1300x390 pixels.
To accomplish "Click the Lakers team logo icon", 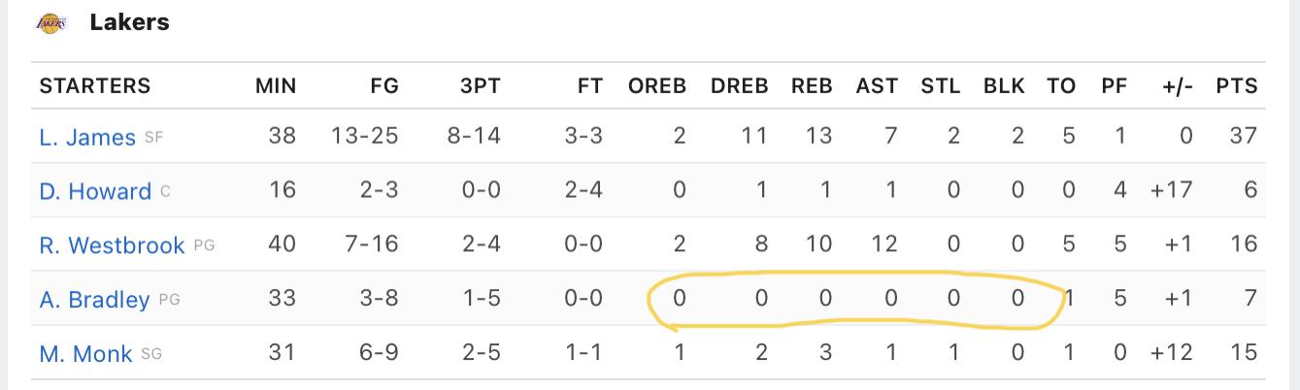I will (50, 23).
